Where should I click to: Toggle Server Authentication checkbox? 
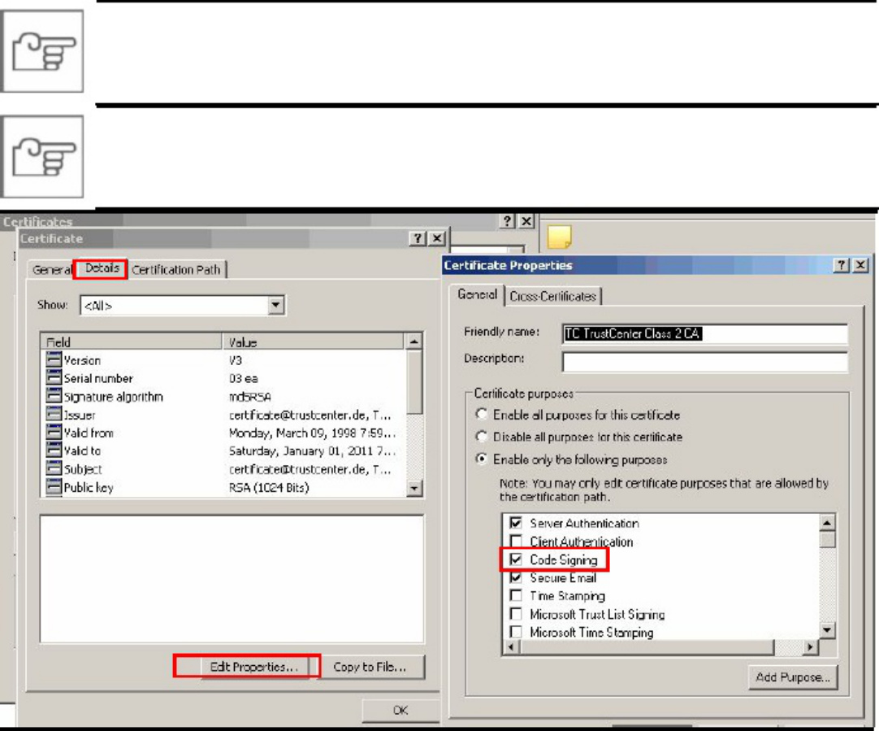[x=516, y=523]
